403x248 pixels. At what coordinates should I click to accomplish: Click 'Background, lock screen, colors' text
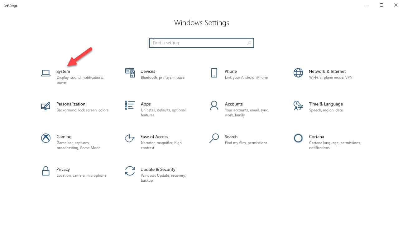pyautogui.click(x=83, y=110)
